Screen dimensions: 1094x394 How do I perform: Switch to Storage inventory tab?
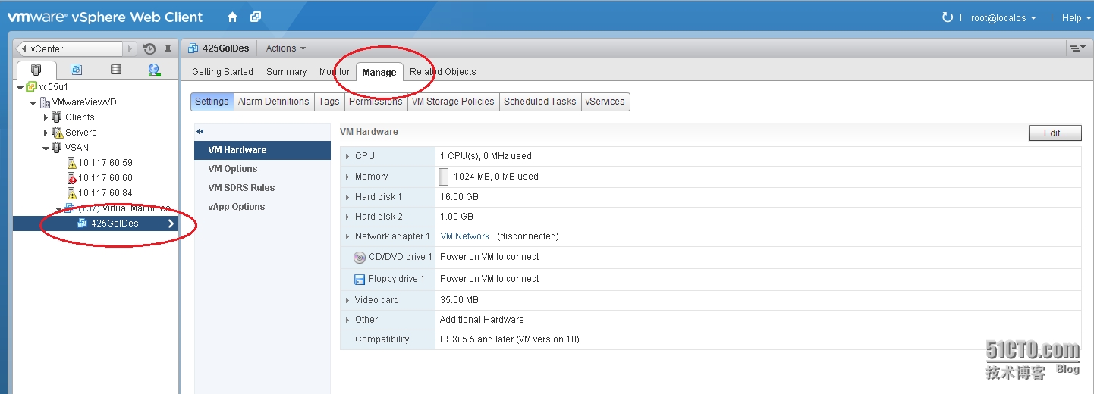coord(115,70)
